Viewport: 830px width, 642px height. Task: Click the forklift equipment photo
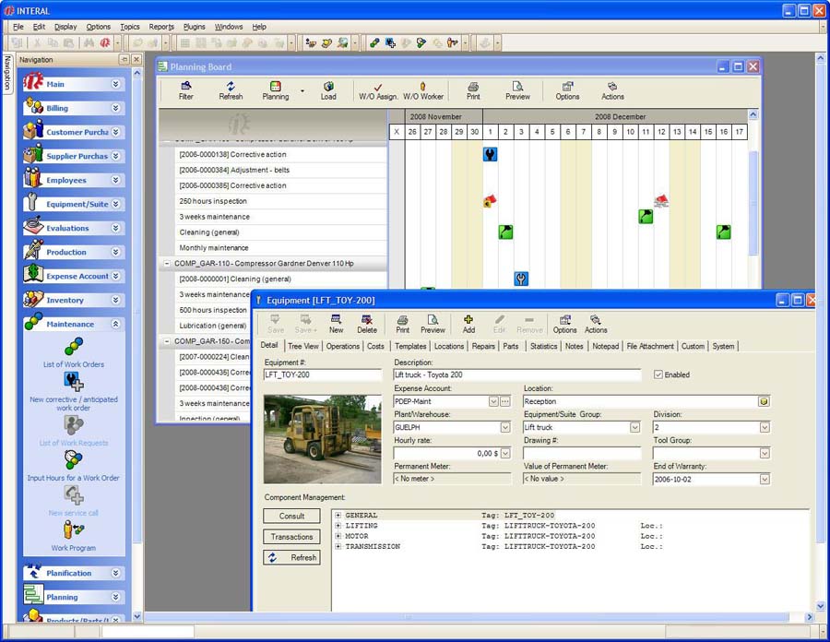click(323, 439)
